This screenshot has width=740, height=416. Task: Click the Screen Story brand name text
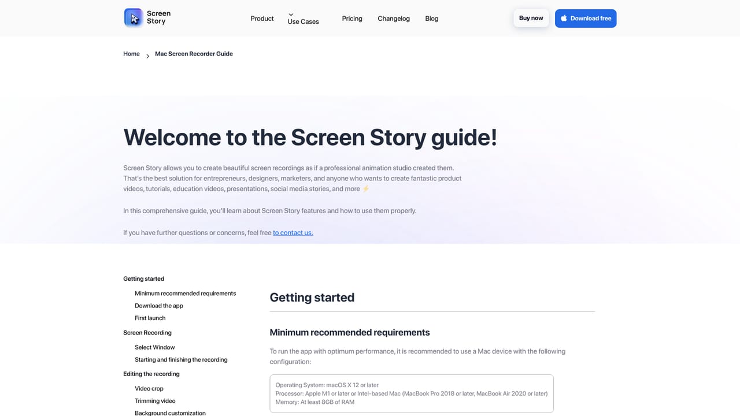click(159, 17)
